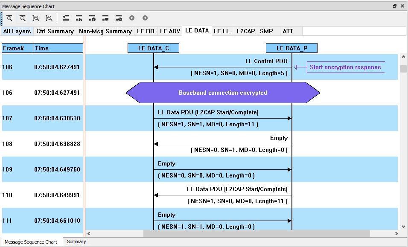Image resolution: width=408 pixels, height=247 pixels.
Task: Click the list info toolbar icon
Action: pyautogui.click(x=92, y=18)
